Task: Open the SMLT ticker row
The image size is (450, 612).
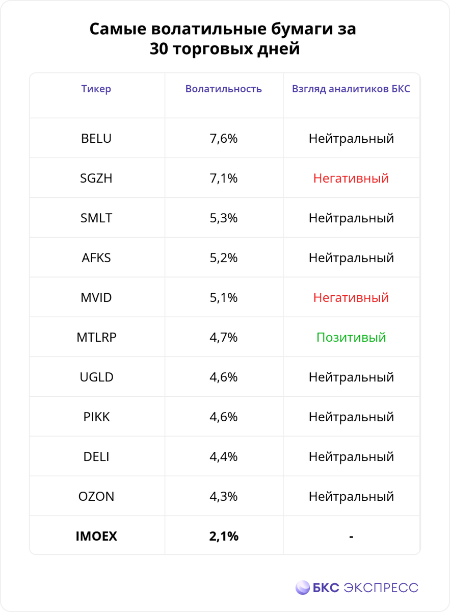Action: [x=96, y=218]
